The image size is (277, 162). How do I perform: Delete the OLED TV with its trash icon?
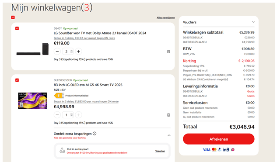pos(168,115)
